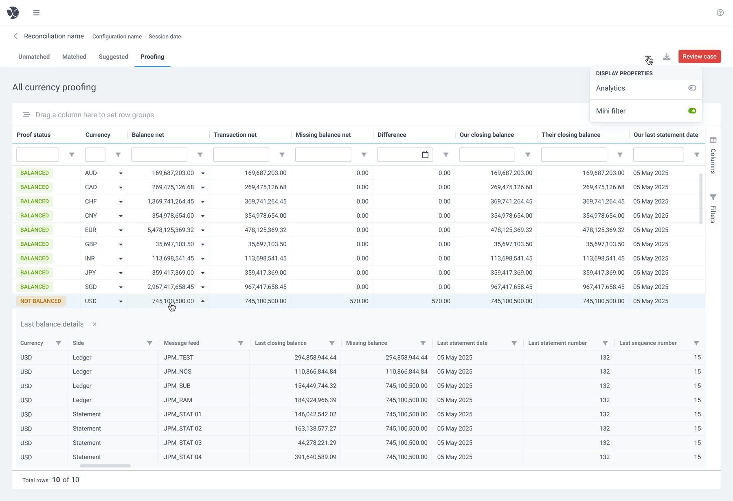Select the JPM_STAT 03 message feed cell
The height and width of the screenshot is (501, 733).
pos(183,443)
